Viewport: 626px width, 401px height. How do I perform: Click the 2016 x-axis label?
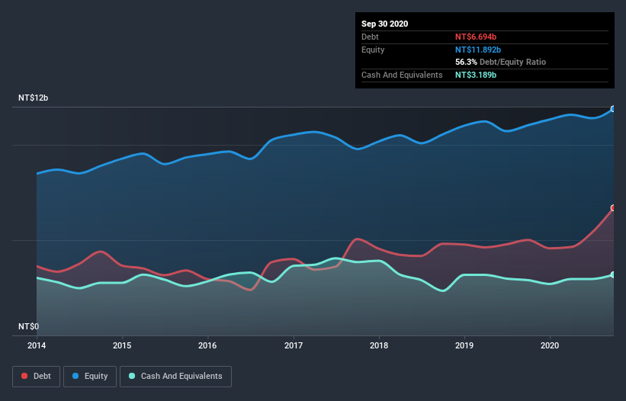(x=207, y=345)
